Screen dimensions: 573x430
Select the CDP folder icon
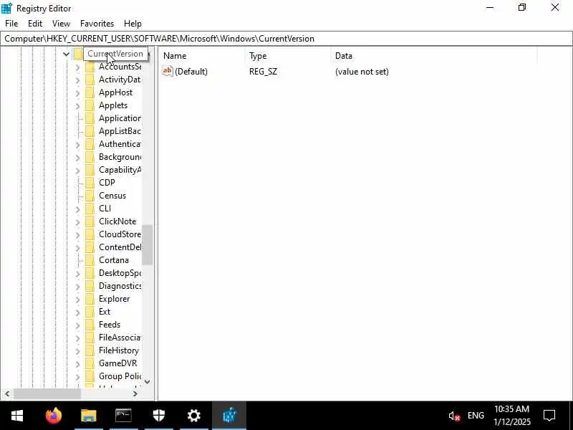point(90,183)
